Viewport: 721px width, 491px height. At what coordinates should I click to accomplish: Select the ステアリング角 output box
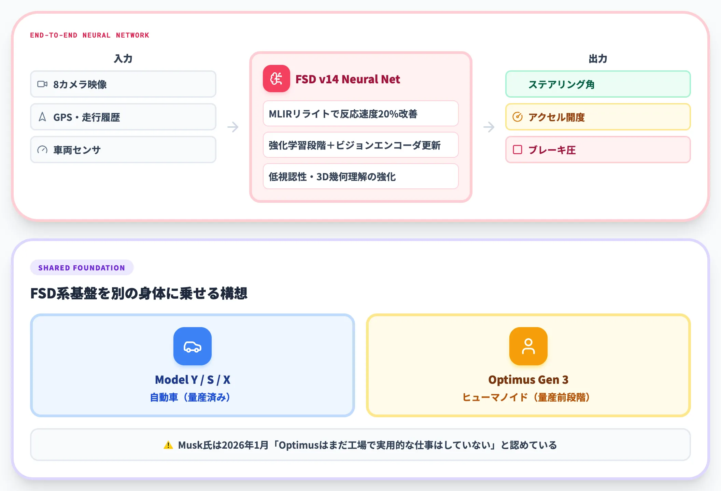(x=598, y=84)
